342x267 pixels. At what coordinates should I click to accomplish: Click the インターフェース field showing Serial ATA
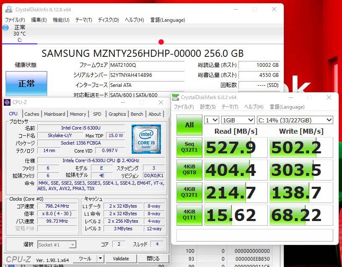(x=147, y=85)
